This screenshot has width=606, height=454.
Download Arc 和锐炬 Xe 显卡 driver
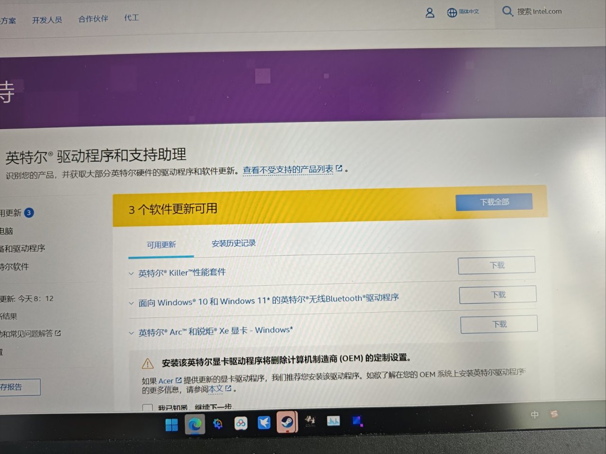[499, 324]
